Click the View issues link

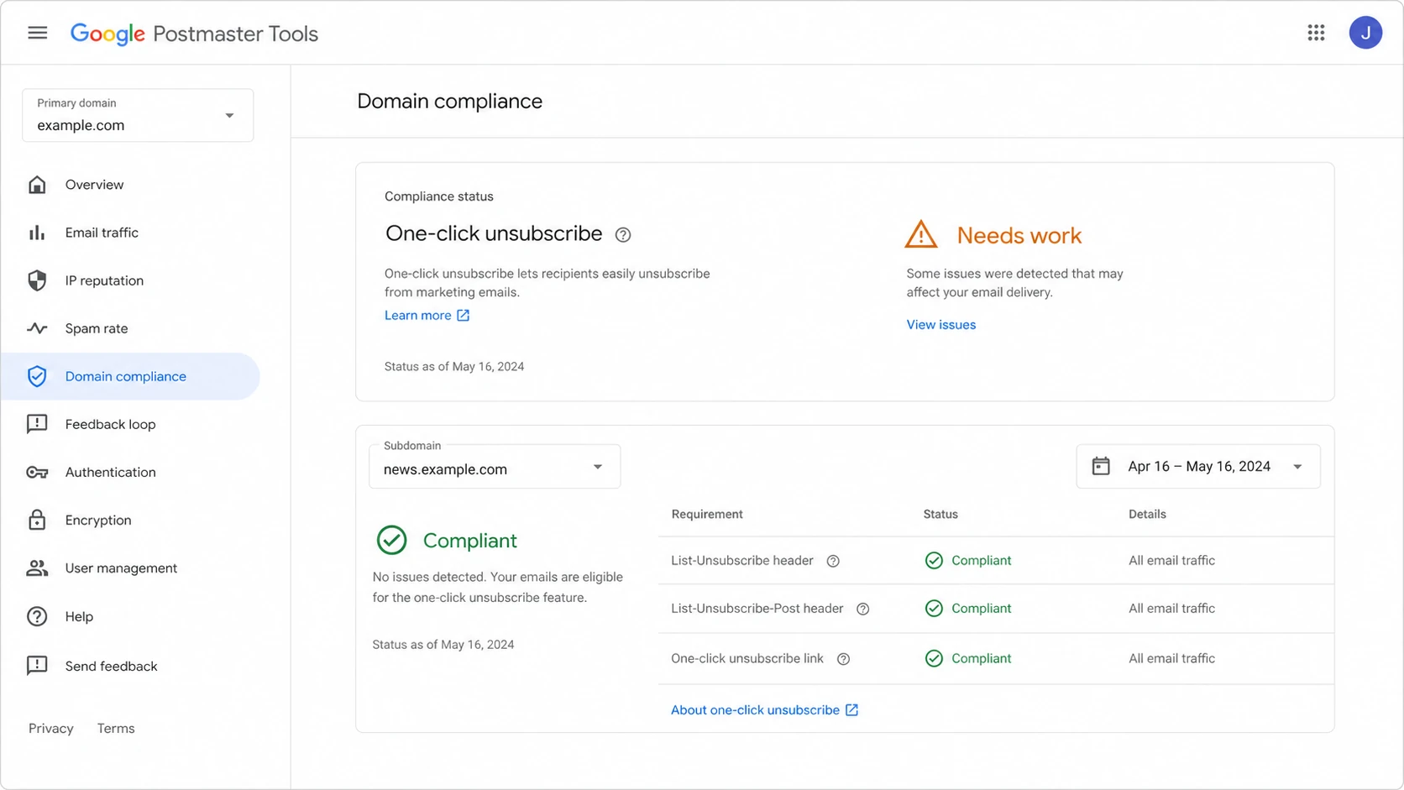click(x=940, y=325)
